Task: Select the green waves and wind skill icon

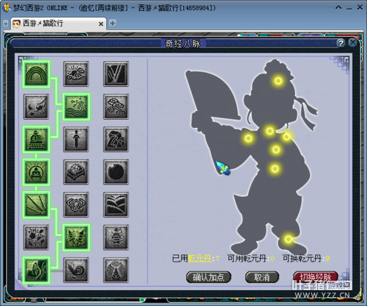Action: click(x=77, y=107)
